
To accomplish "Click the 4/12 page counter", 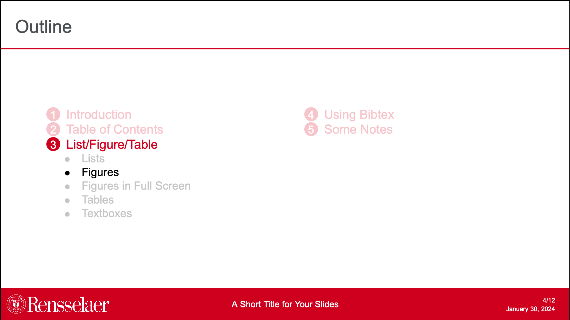I will coord(549,300).
